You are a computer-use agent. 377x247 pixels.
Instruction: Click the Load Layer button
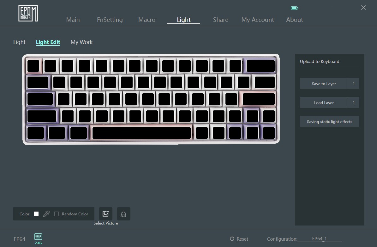tap(324, 102)
